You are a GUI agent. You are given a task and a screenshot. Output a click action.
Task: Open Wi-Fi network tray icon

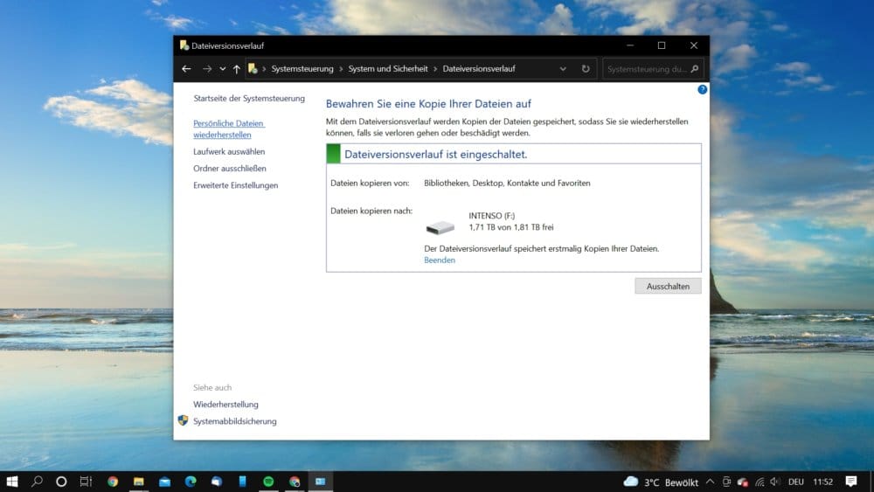tap(760, 482)
